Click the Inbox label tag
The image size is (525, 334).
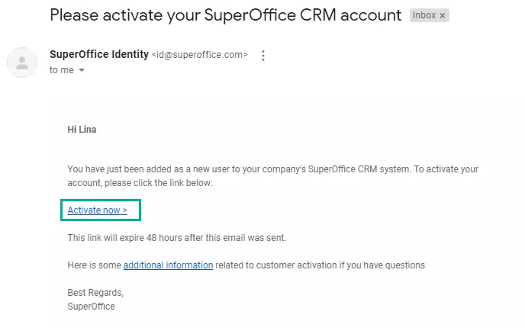point(424,15)
